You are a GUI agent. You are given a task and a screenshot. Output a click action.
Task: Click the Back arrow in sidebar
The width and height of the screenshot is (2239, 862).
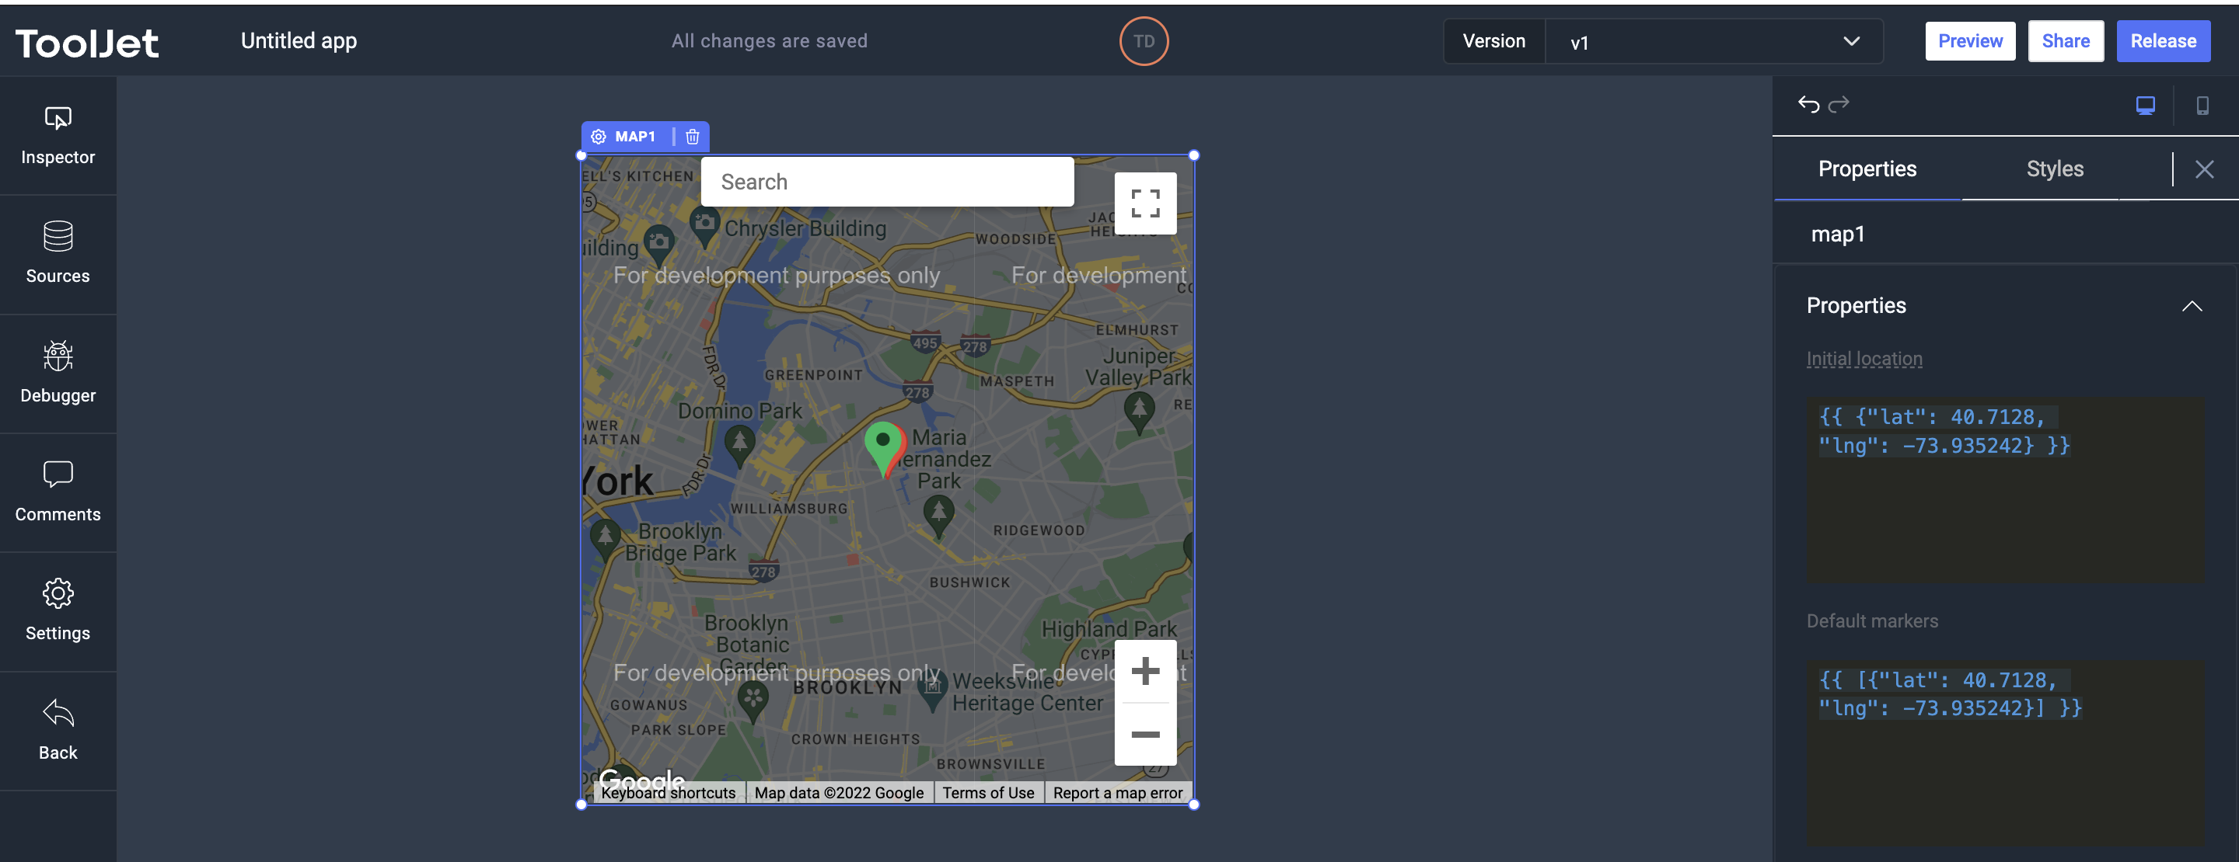pyautogui.click(x=58, y=730)
